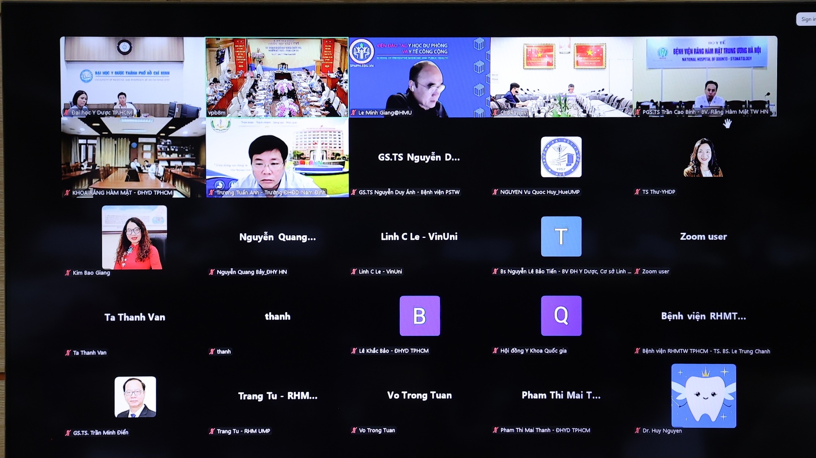The width and height of the screenshot is (816, 458).
Task: Click the muted mic icon beside Pham Thi Mai Thanh
Action: click(495, 430)
